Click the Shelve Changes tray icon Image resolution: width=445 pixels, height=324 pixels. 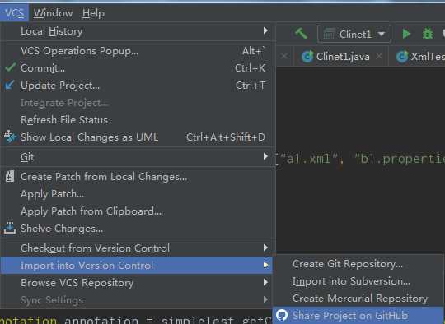click(x=10, y=228)
